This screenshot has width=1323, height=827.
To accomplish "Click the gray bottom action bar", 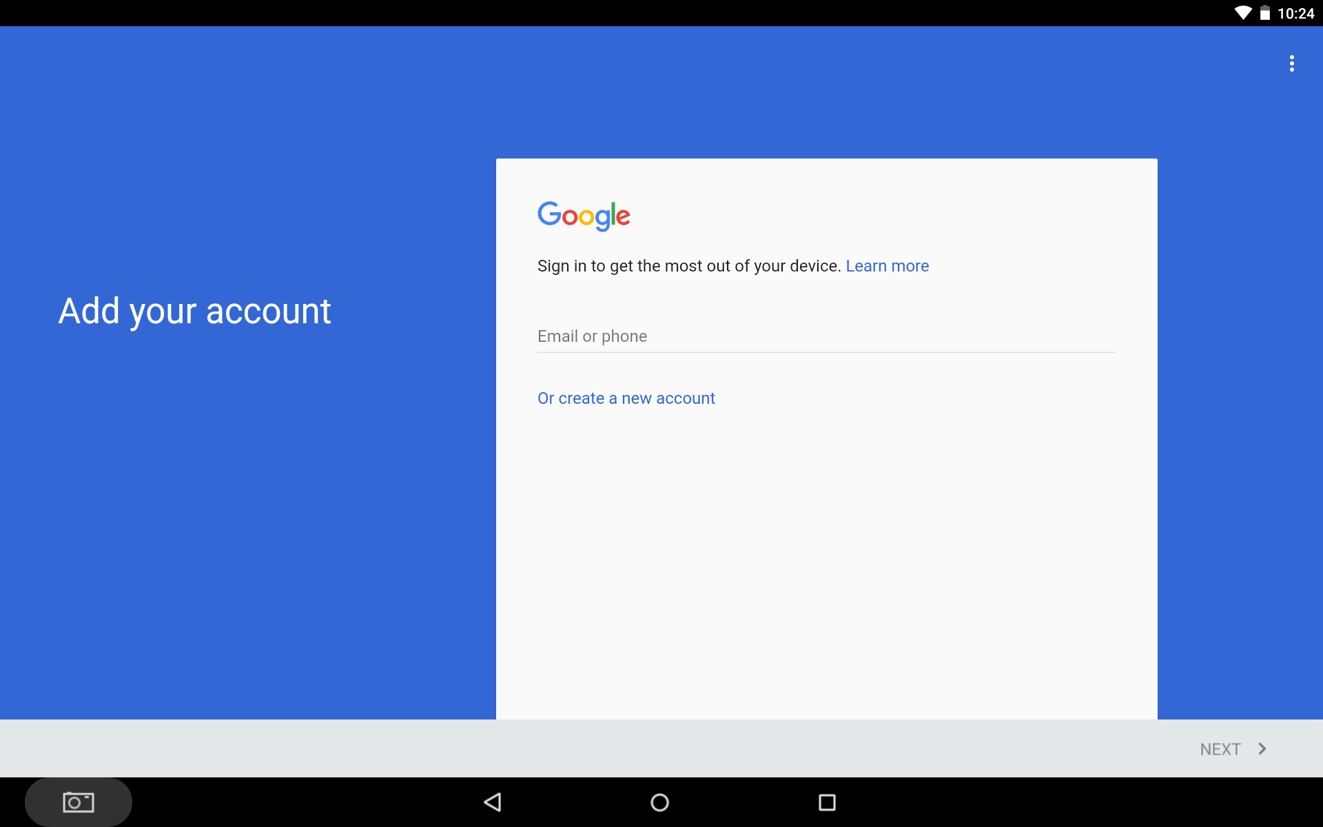I will 593,748.
